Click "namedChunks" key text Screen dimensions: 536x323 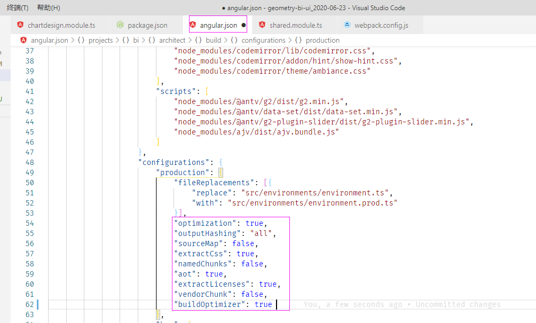[x=203, y=264]
